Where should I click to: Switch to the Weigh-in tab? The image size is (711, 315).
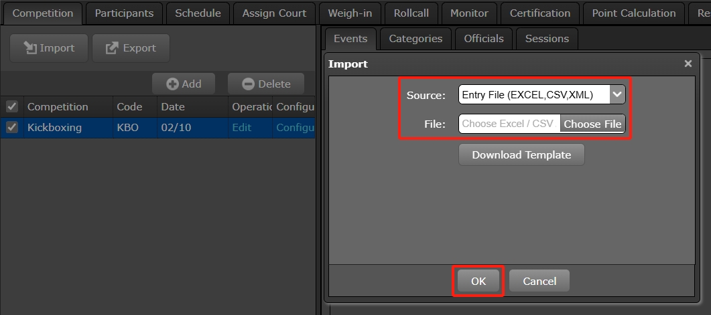[x=350, y=13]
